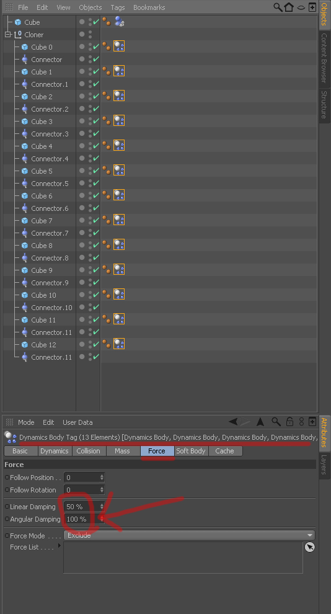
Task: Open the File menu in Object Manager
Action: [x=23, y=7]
